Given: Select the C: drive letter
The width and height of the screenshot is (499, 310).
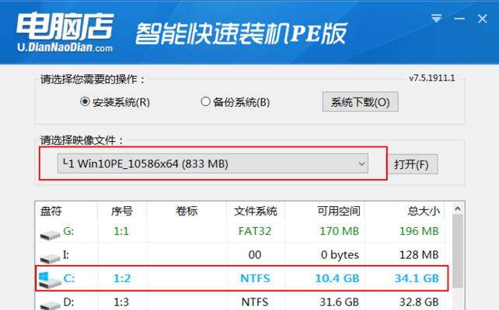Looking at the screenshot, I should [x=69, y=278].
